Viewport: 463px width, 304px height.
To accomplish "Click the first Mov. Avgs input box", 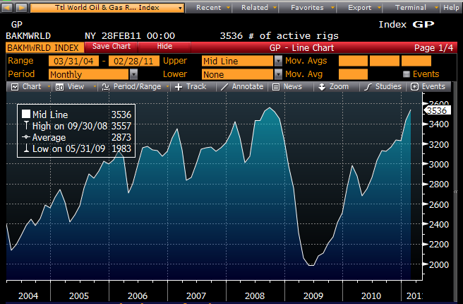I will pyautogui.click(x=353, y=61).
